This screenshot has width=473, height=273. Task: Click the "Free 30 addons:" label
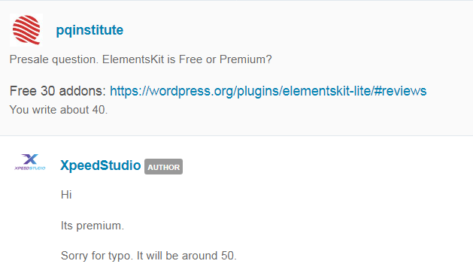point(58,91)
